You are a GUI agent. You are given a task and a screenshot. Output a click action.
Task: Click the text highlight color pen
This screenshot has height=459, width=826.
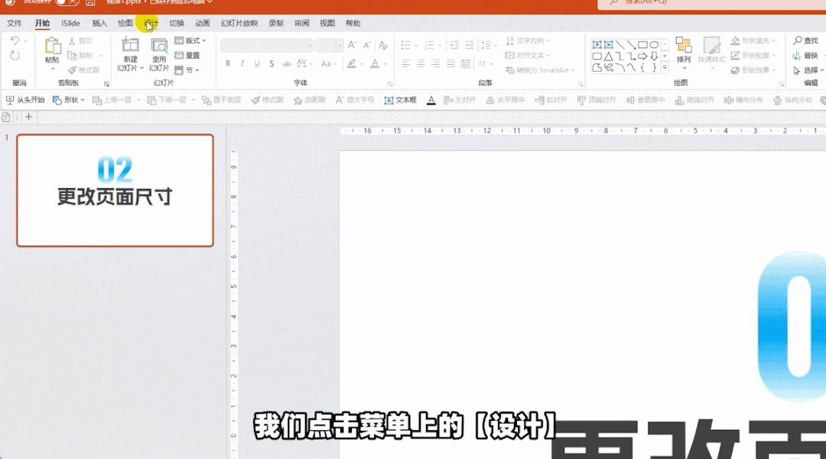(x=351, y=63)
